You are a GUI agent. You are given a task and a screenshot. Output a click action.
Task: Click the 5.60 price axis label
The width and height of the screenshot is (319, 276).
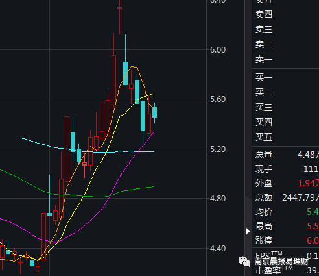[x=218, y=99]
